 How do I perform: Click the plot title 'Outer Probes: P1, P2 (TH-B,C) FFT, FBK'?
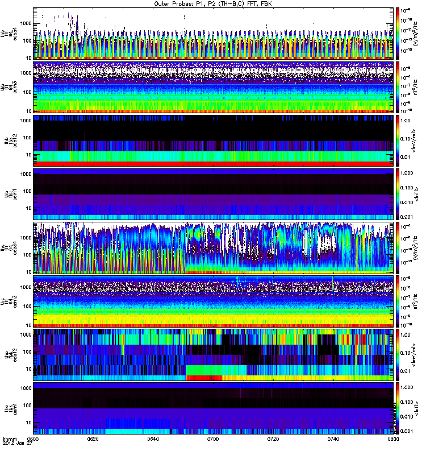coord(213,4)
